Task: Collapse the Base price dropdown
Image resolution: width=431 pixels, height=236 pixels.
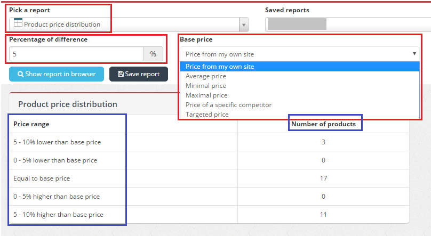Action: tap(414, 54)
